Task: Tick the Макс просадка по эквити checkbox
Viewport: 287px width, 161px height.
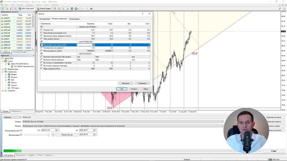Action: point(42,51)
